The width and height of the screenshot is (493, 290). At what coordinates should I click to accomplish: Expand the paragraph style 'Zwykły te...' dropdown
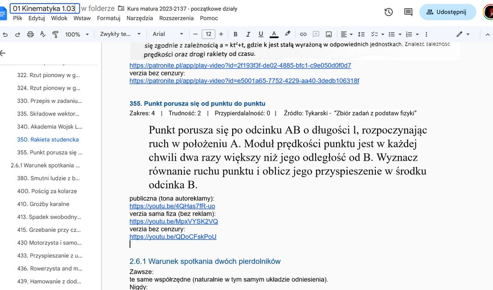click(120, 35)
